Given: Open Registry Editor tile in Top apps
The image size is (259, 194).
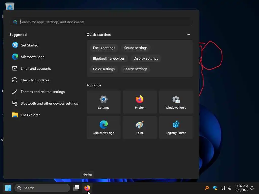Looking at the screenshot, I should (176, 127).
